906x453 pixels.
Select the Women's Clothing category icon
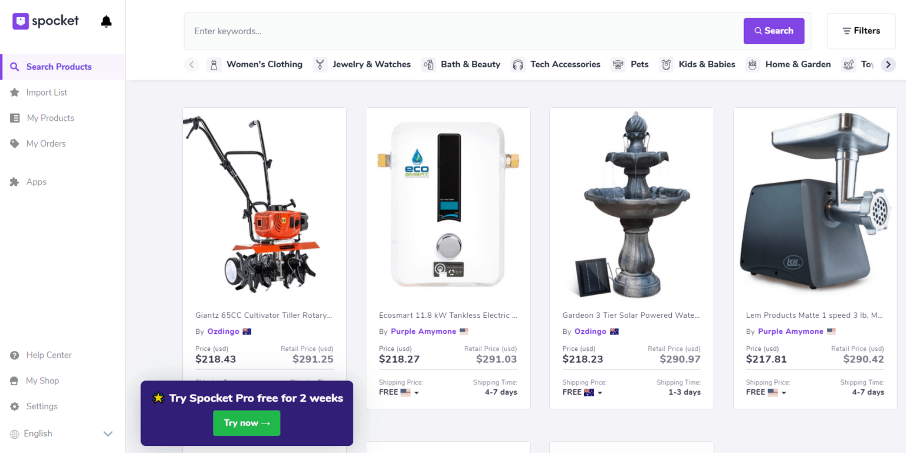(x=214, y=64)
